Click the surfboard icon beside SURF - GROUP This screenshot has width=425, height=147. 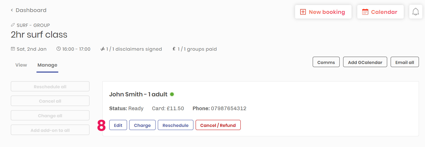point(13,25)
